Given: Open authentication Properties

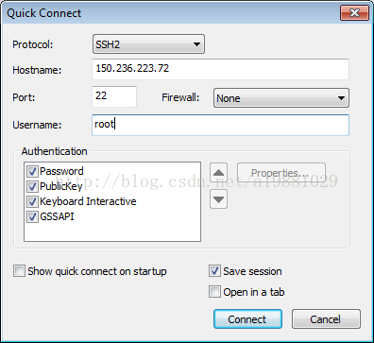Looking at the screenshot, I should (x=281, y=173).
